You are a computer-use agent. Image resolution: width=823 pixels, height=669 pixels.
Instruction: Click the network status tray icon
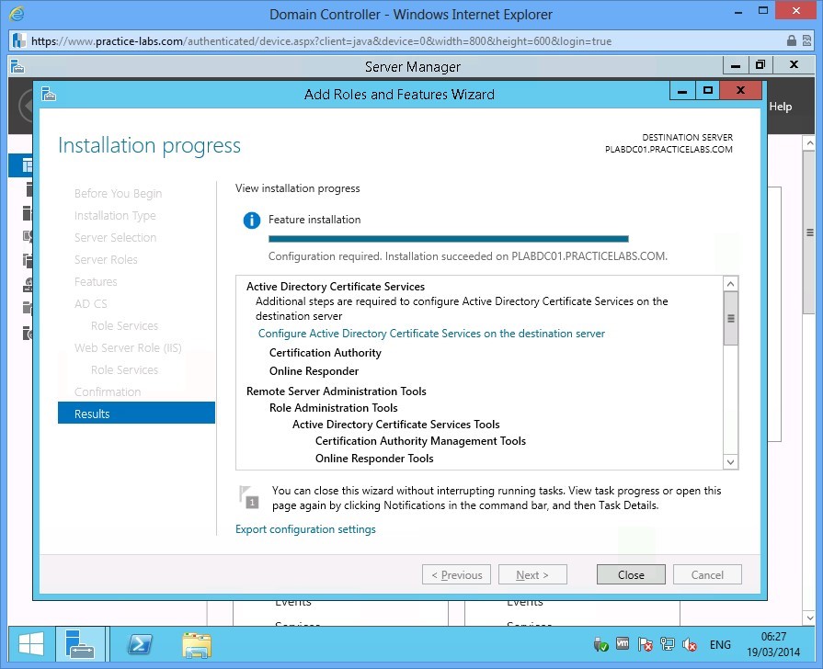667,644
